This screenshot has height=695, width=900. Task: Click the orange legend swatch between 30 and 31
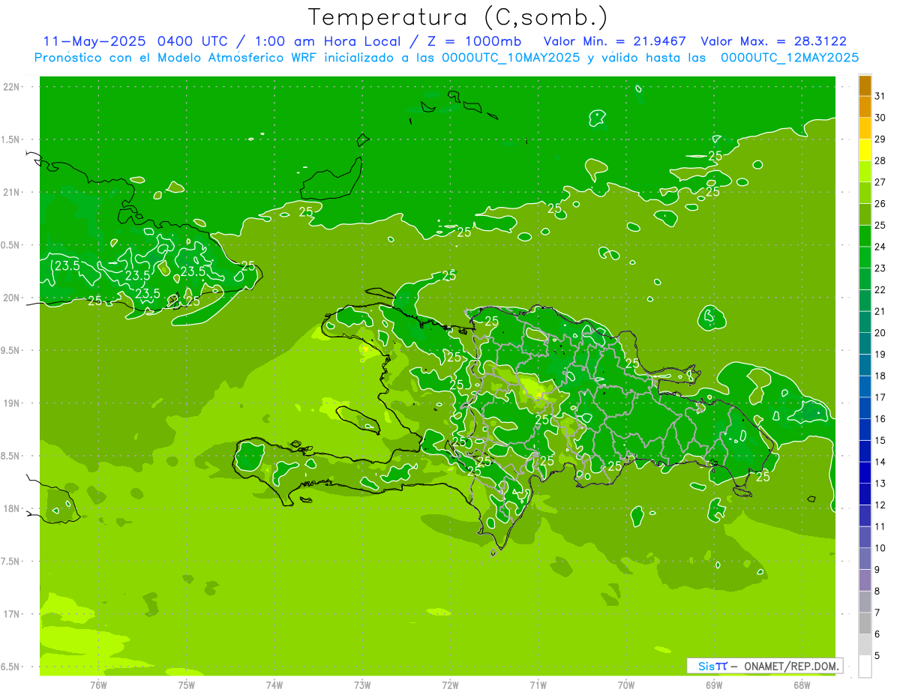click(865, 106)
